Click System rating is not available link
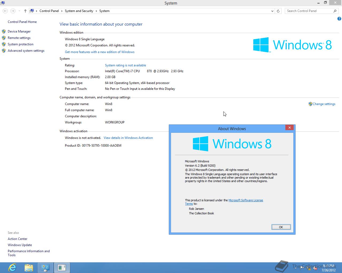The height and width of the screenshot is (273, 342). tap(125, 65)
